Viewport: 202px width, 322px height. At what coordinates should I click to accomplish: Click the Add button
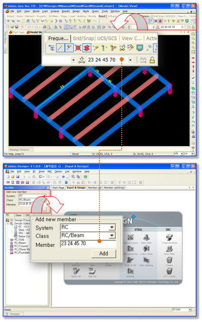coord(104,254)
